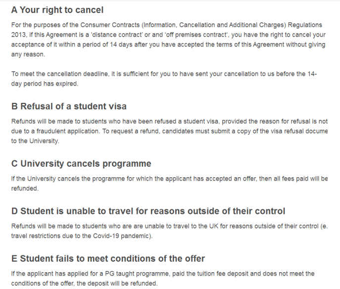Select heading 'E Student fails to meet conditions'

pos(108,258)
